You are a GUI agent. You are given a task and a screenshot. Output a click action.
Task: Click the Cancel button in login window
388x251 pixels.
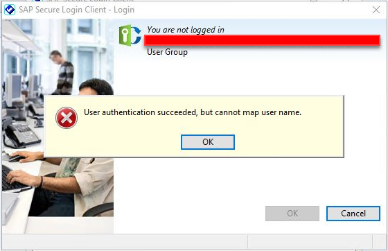pos(353,214)
